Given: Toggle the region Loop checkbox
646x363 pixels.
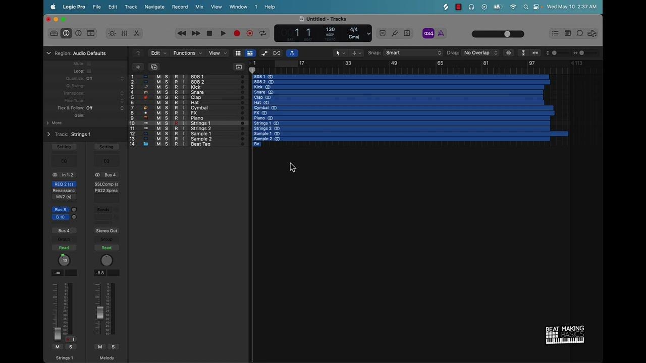Looking at the screenshot, I should pyautogui.click(x=89, y=71).
